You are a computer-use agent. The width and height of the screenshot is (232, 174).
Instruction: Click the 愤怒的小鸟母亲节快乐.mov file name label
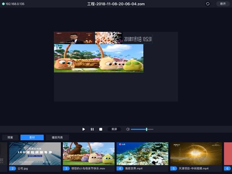88,168
